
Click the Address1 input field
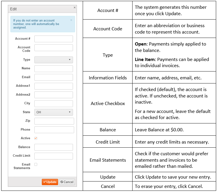click(x=54, y=86)
